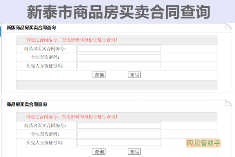Click 买受人身份证号码 label in lower form
Image resolution: width=235 pixels, height=157 pixels.
tap(45, 143)
